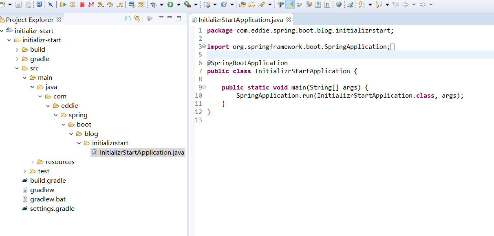Toggle Show Whitespace Characters pilcrow icon

tap(327, 4)
